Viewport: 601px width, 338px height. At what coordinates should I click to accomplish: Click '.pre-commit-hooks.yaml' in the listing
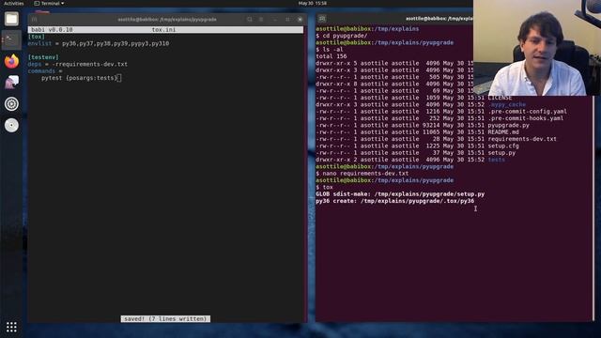point(526,118)
